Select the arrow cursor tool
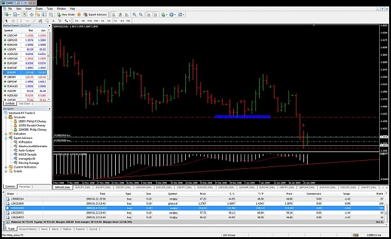The height and width of the screenshot is (239, 391). coord(7,21)
